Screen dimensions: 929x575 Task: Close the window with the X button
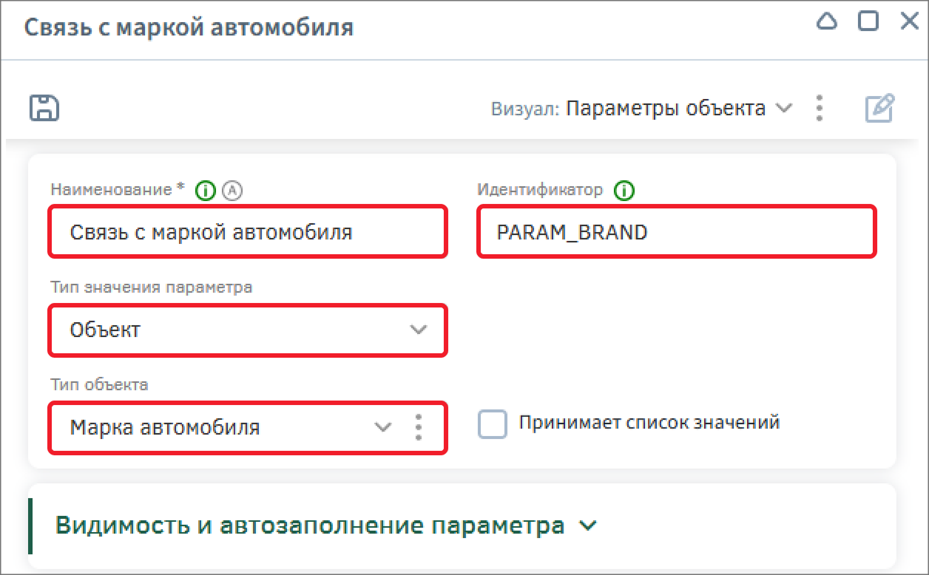909,21
